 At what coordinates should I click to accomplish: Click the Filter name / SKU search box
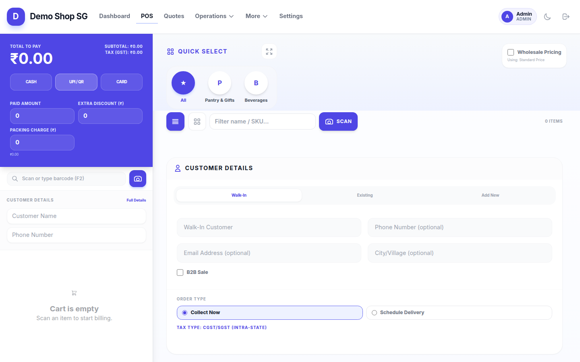[x=263, y=121]
